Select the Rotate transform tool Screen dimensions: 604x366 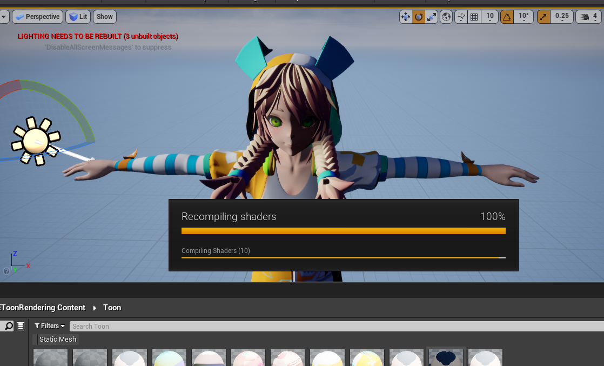[x=419, y=17]
